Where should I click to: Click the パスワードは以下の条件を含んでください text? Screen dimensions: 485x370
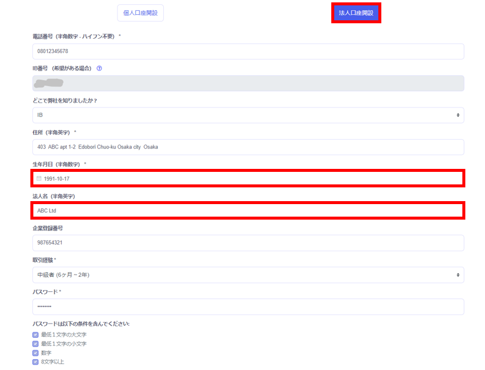pos(81,324)
